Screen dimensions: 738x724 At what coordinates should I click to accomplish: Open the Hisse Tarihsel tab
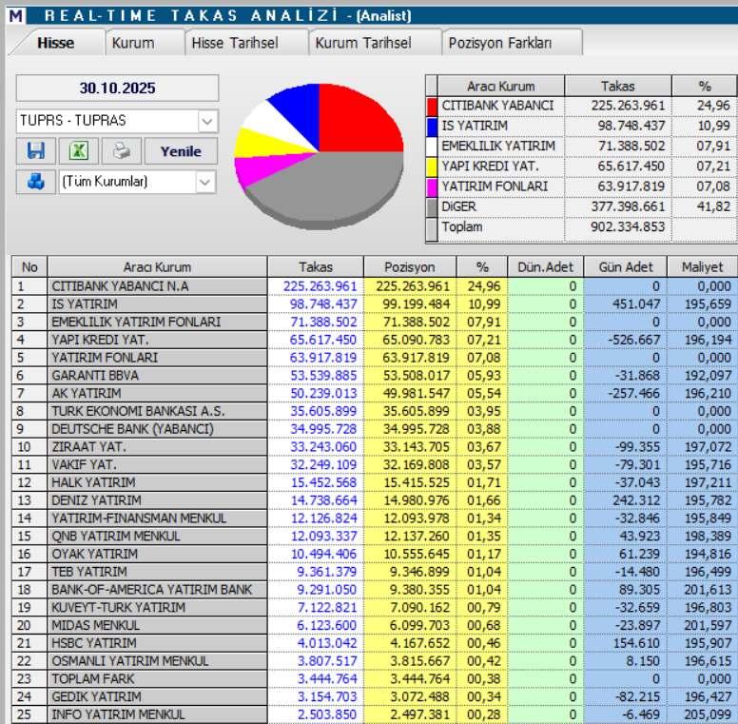pyautogui.click(x=235, y=43)
